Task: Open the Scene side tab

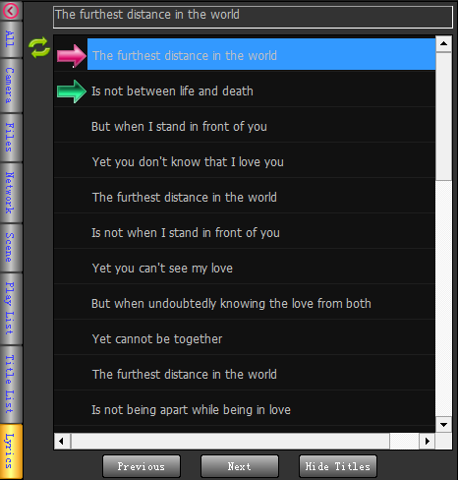Action: (11, 248)
